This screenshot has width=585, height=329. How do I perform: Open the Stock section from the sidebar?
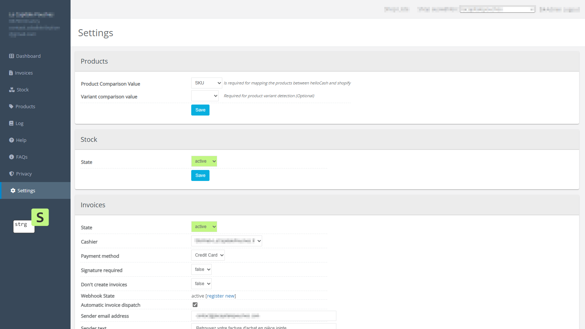(22, 89)
